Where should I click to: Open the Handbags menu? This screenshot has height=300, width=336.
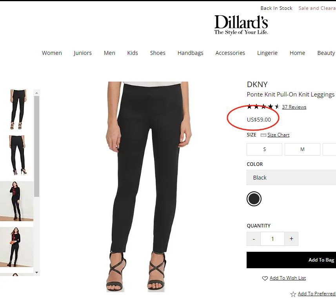point(190,53)
